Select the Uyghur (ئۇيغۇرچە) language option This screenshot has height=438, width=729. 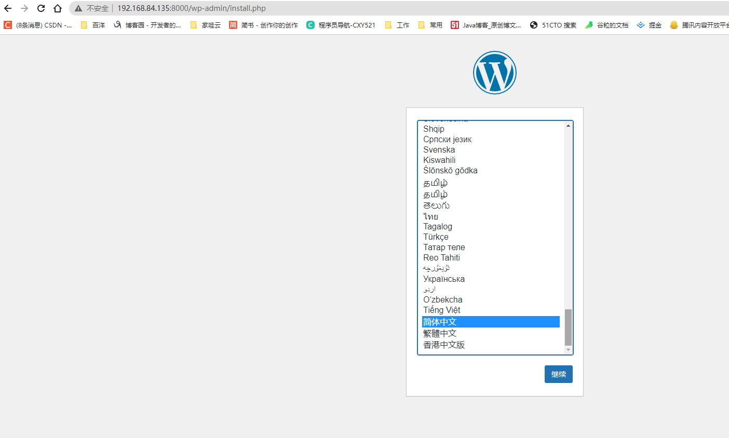coord(491,268)
